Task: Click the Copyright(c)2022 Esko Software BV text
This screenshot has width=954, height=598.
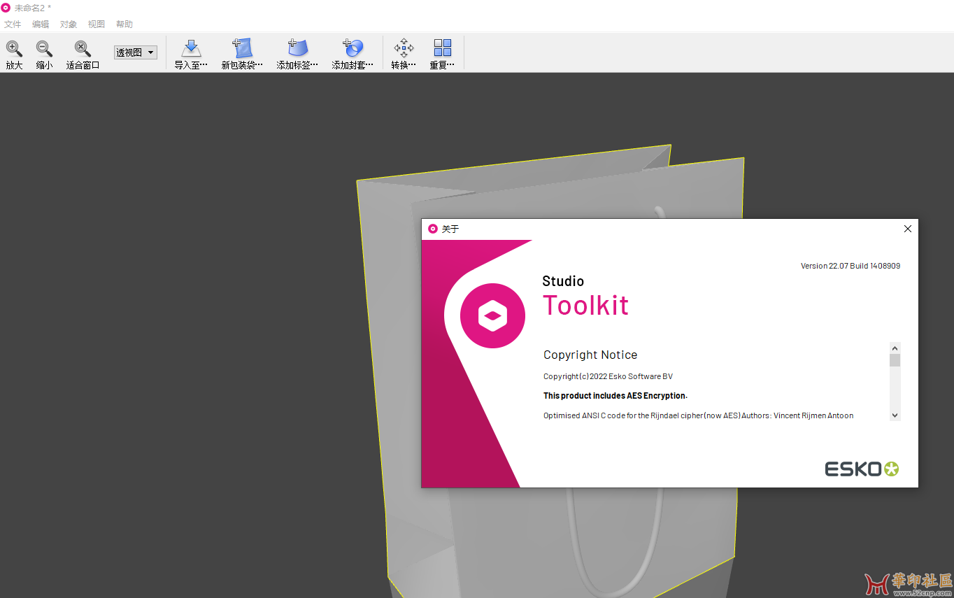Action: click(x=608, y=376)
